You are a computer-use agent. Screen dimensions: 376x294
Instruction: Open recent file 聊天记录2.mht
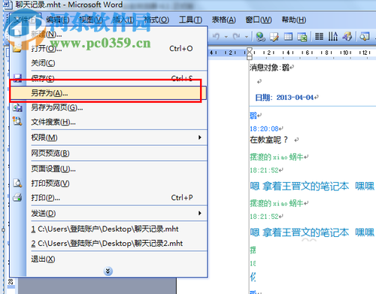107,244
